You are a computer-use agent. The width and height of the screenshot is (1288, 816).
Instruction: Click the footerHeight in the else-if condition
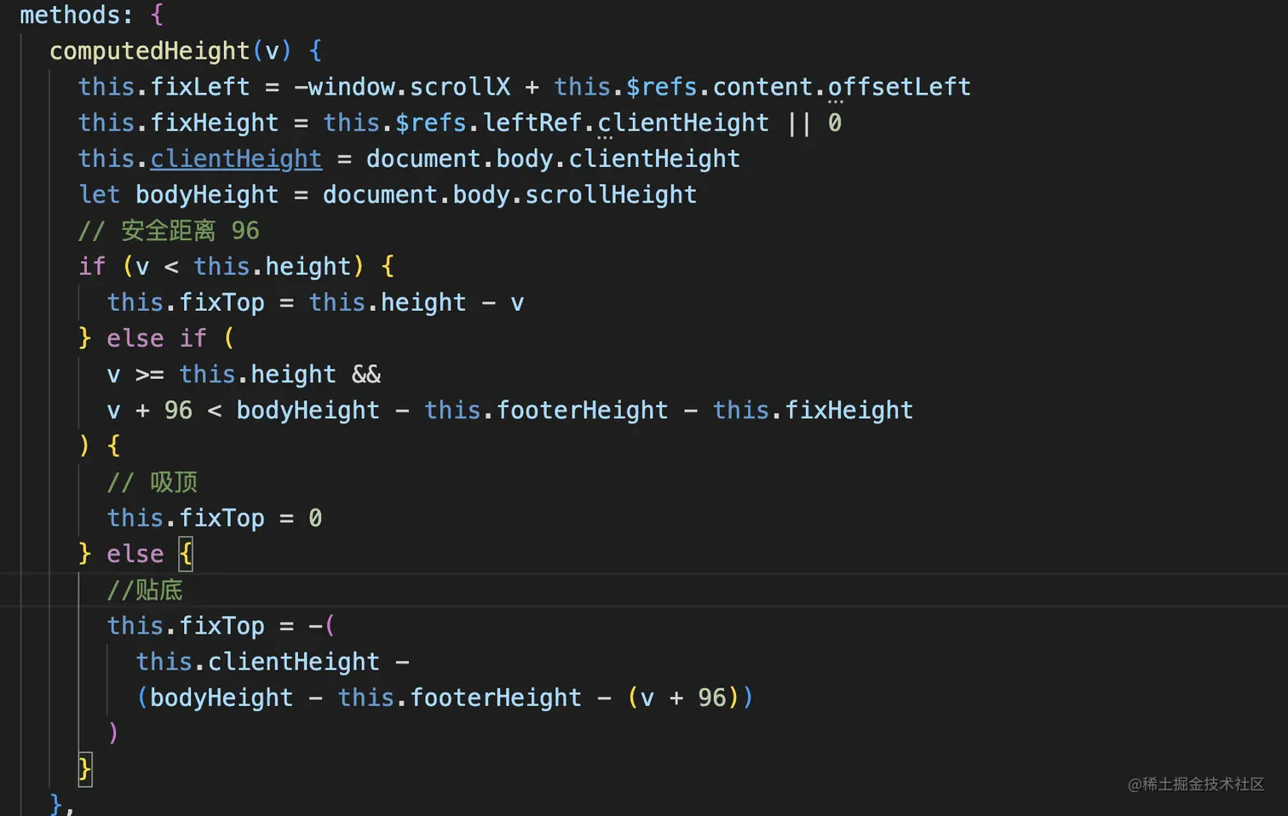[582, 411]
